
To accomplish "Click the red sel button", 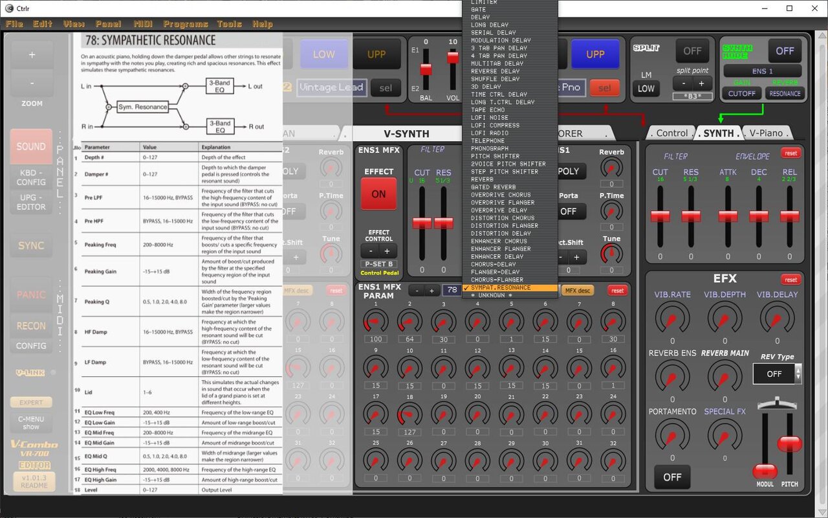I will (604, 88).
